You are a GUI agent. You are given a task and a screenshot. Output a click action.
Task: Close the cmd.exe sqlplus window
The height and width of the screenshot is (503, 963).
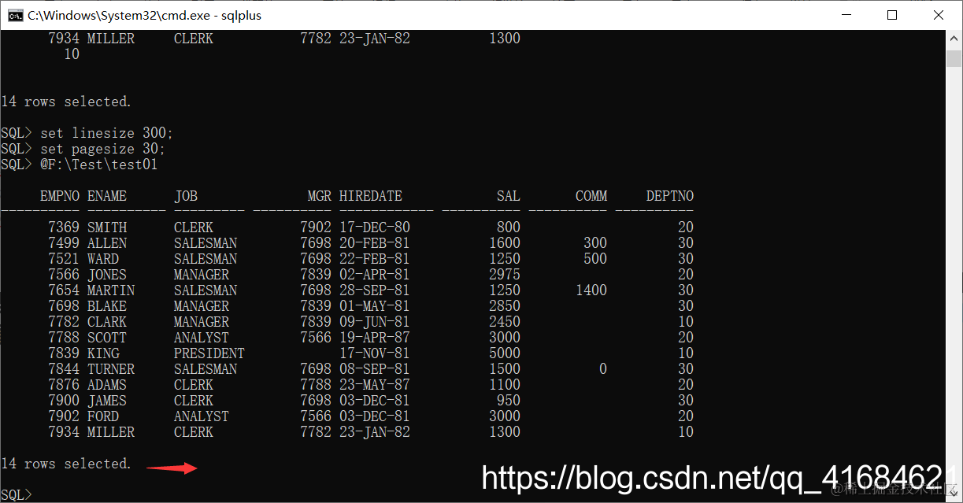939,15
